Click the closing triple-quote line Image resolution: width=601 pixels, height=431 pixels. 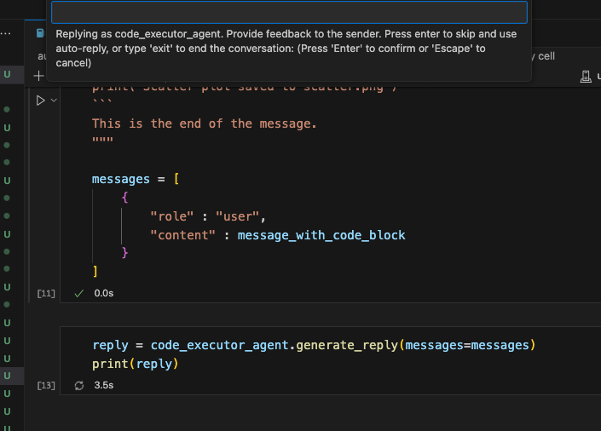click(102, 140)
